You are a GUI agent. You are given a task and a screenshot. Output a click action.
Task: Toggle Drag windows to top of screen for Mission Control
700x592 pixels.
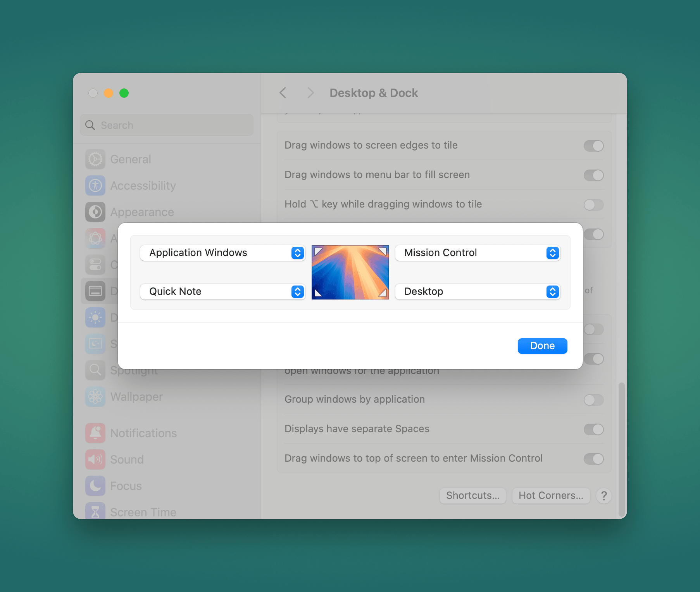(x=593, y=459)
